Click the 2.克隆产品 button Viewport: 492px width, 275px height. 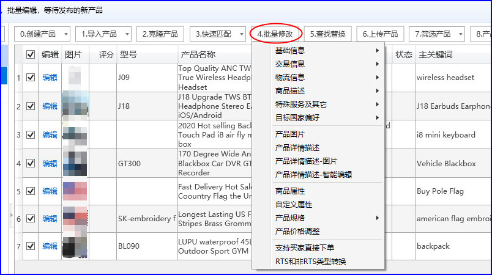(x=160, y=34)
